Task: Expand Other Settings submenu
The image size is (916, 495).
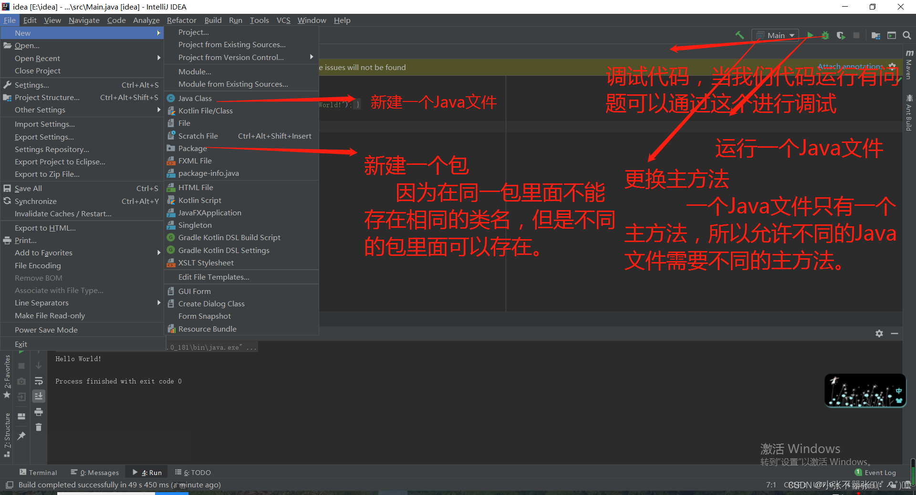Action: [x=82, y=110]
